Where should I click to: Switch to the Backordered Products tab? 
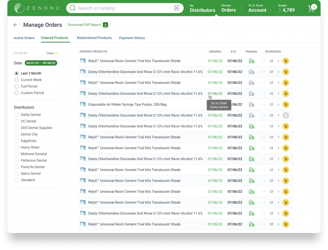94,38
